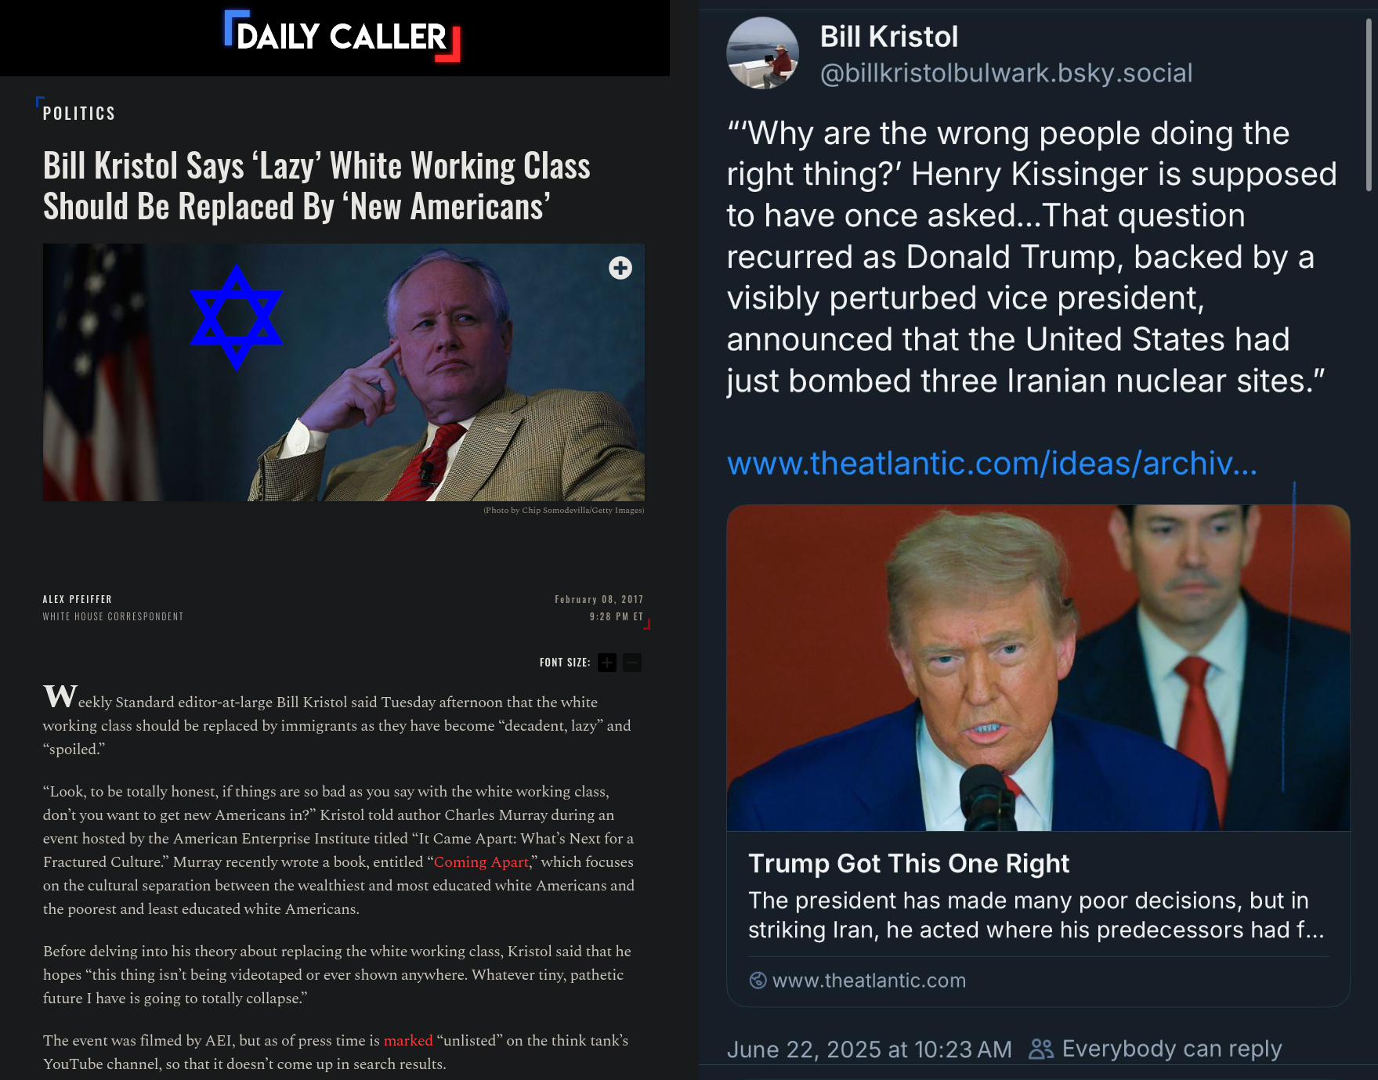The width and height of the screenshot is (1378, 1080).
Task: Click the post scrollbar on right edge
Action: [1369, 104]
